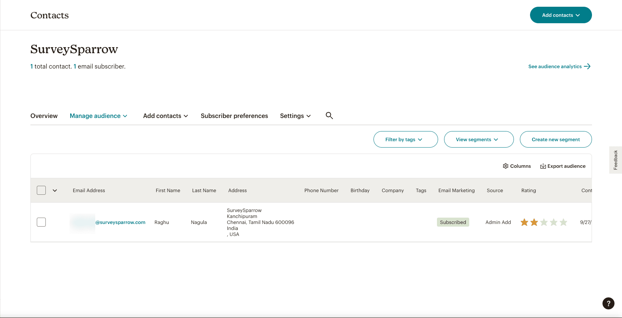This screenshot has width=622, height=318.
Task: Click the search magnifier icon
Action: tap(329, 116)
